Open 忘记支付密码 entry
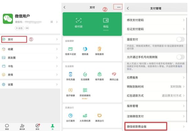 (x=155, y=29)
